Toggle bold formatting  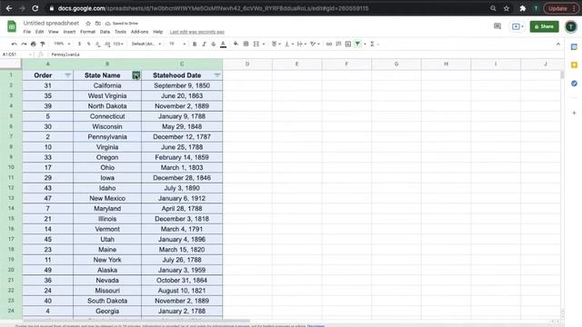(195, 44)
